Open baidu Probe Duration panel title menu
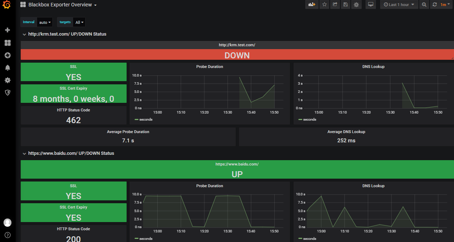Image resolution: width=454 pixels, height=242 pixels. point(210,186)
